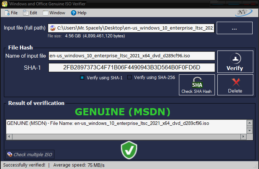Click the Name of input file field
Viewport: 259px width, 169px height.
[x=132, y=56]
